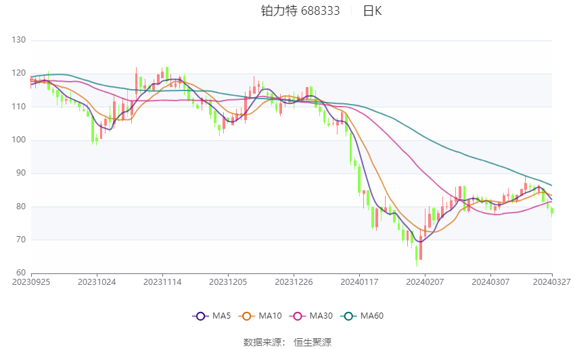Viewport: 575px width, 349px height.
Task: Select the 20240307 x-axis date label
Action: [x=490, y=282]
